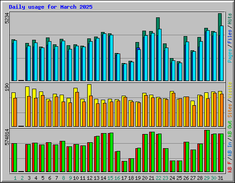235x183 pixels.
Task: Click day label 25 on the x-axis
Action: [x=179, y=178]
